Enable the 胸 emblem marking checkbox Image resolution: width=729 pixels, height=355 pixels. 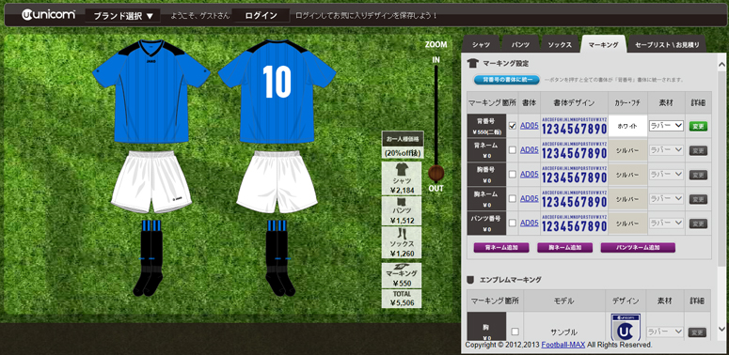(x=515, y=332)
